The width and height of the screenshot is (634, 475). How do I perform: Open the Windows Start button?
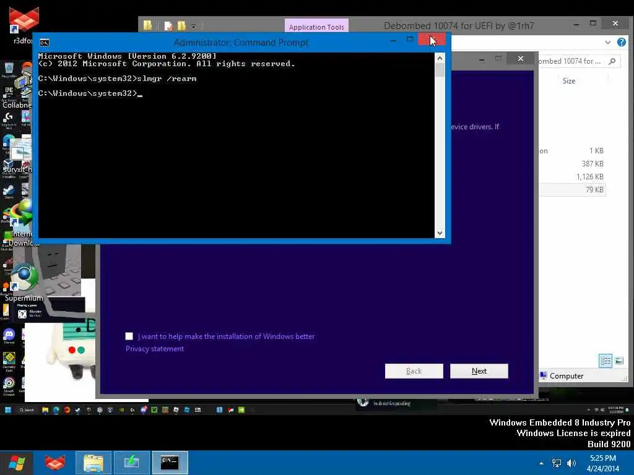click(17, 463)
